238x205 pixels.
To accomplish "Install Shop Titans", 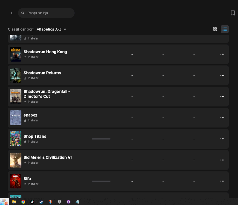I will pyautogui.click(x=31, y=142).
